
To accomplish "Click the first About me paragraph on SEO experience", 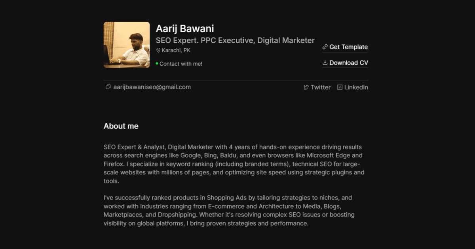I will [x=234, y=164].
